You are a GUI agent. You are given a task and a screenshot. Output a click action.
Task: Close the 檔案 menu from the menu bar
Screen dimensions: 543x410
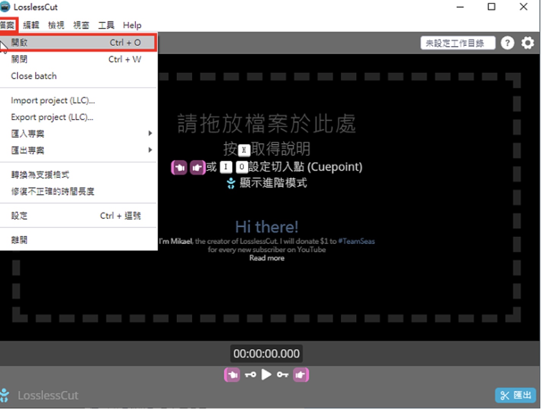coord(8,25)
